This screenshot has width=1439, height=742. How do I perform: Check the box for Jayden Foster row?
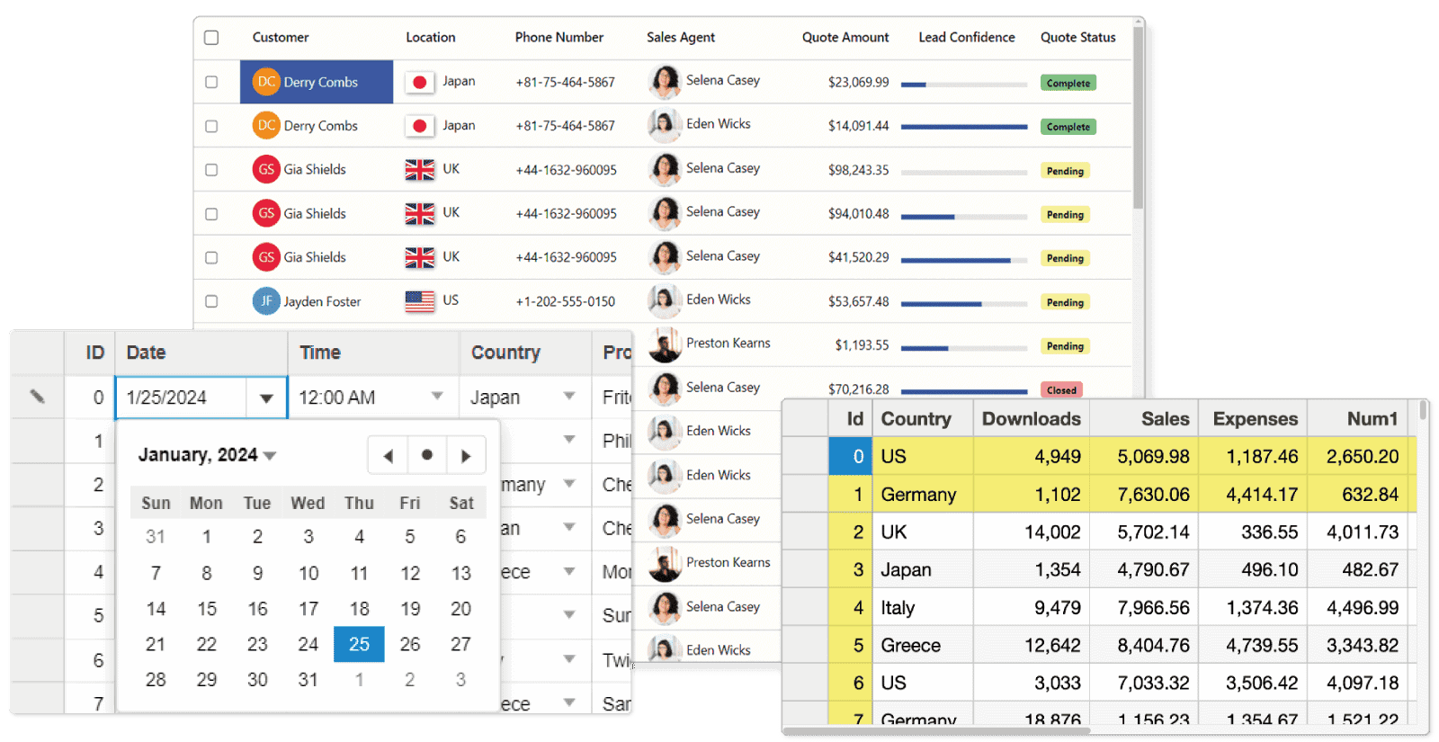tap(211, 302)
